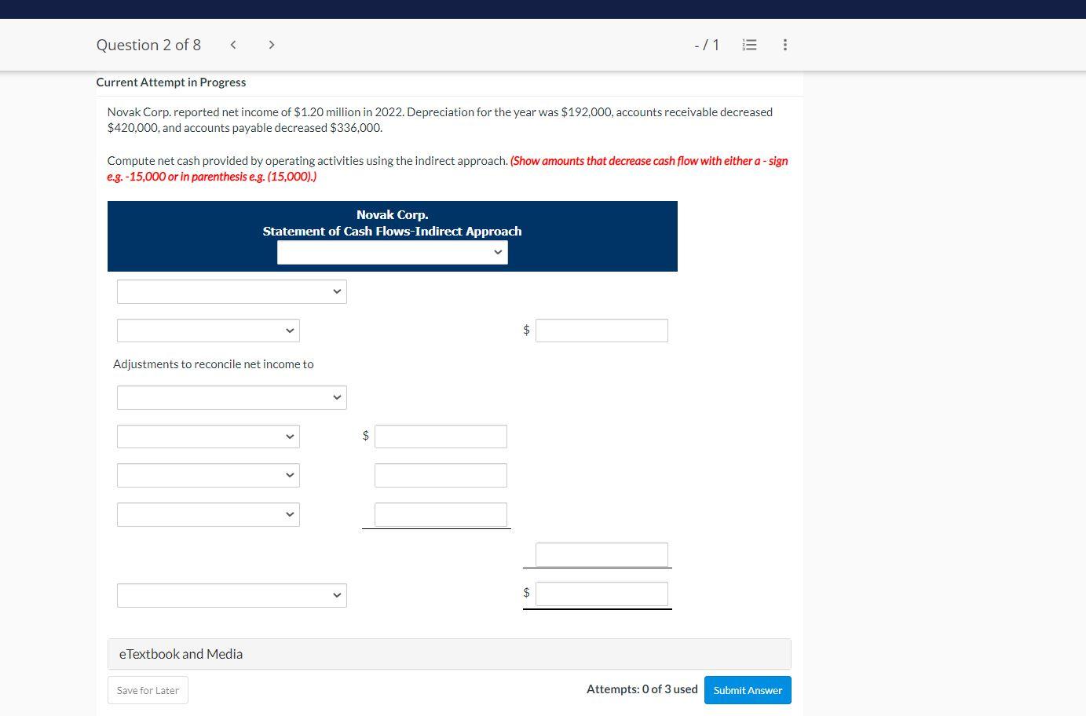Open the second adjustment item dropdown
The height and width of the screenshot is (716, 1086).
click(207, 475)
